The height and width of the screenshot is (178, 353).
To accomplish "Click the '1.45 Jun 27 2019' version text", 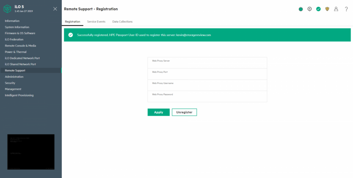I will point(24,11).
